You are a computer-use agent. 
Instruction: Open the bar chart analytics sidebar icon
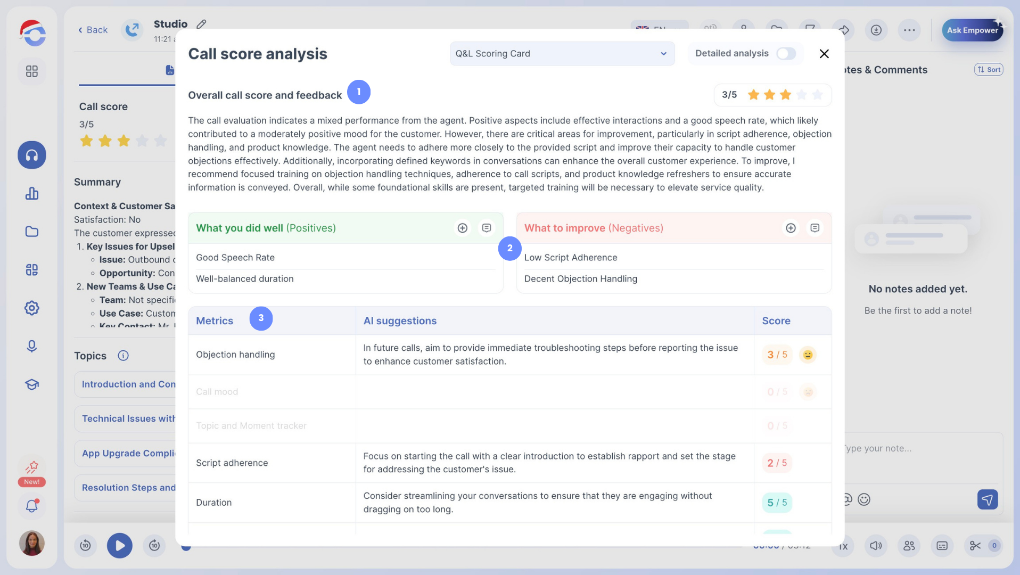(32, 193)
